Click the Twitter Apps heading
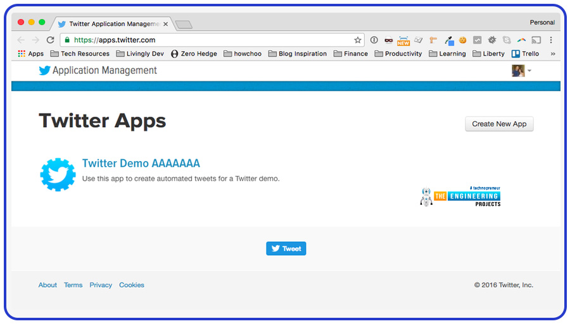The image size is (570, 326). (x=103, y=121)
